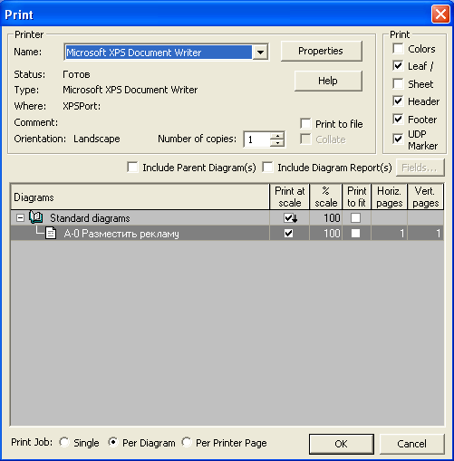Select the Standard diagrams row
The height and width of the screenshot is (461, 454).
(227, 217)
